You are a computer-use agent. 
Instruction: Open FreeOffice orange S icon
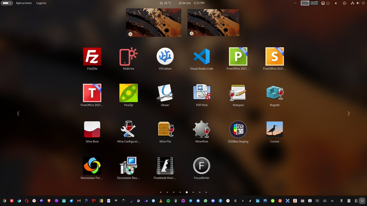point(275,59)
